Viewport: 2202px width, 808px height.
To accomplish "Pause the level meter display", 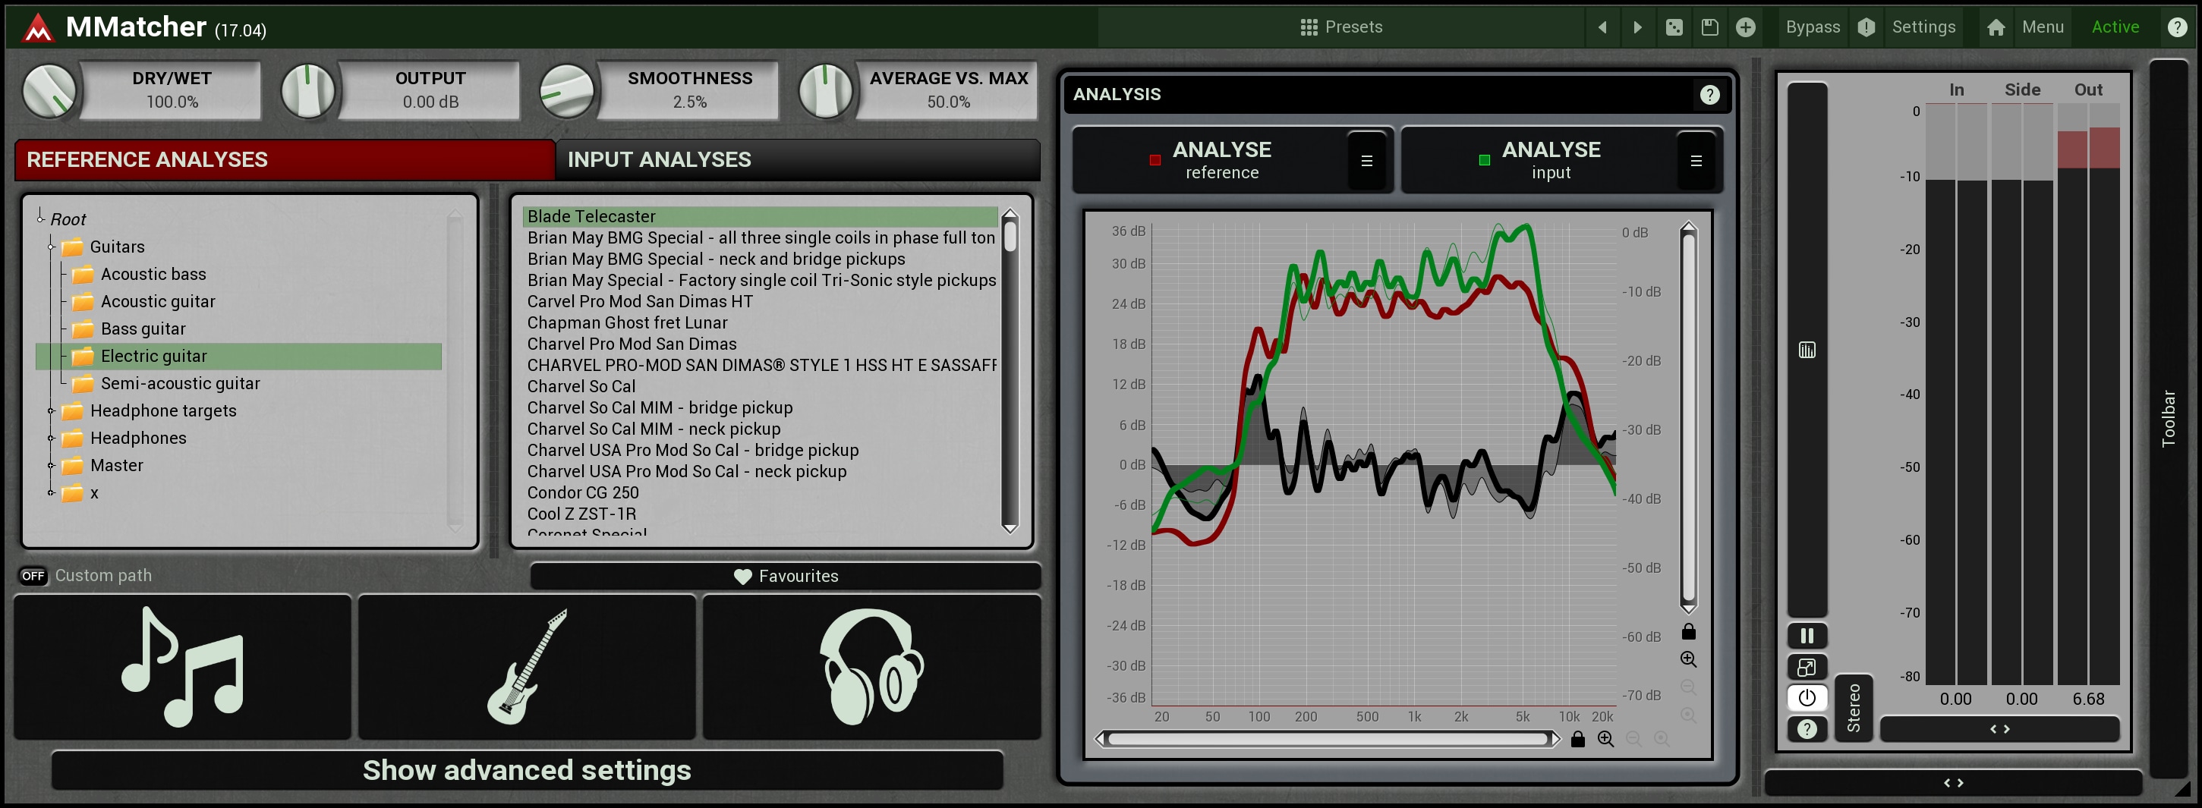I will pos(1807,636).
